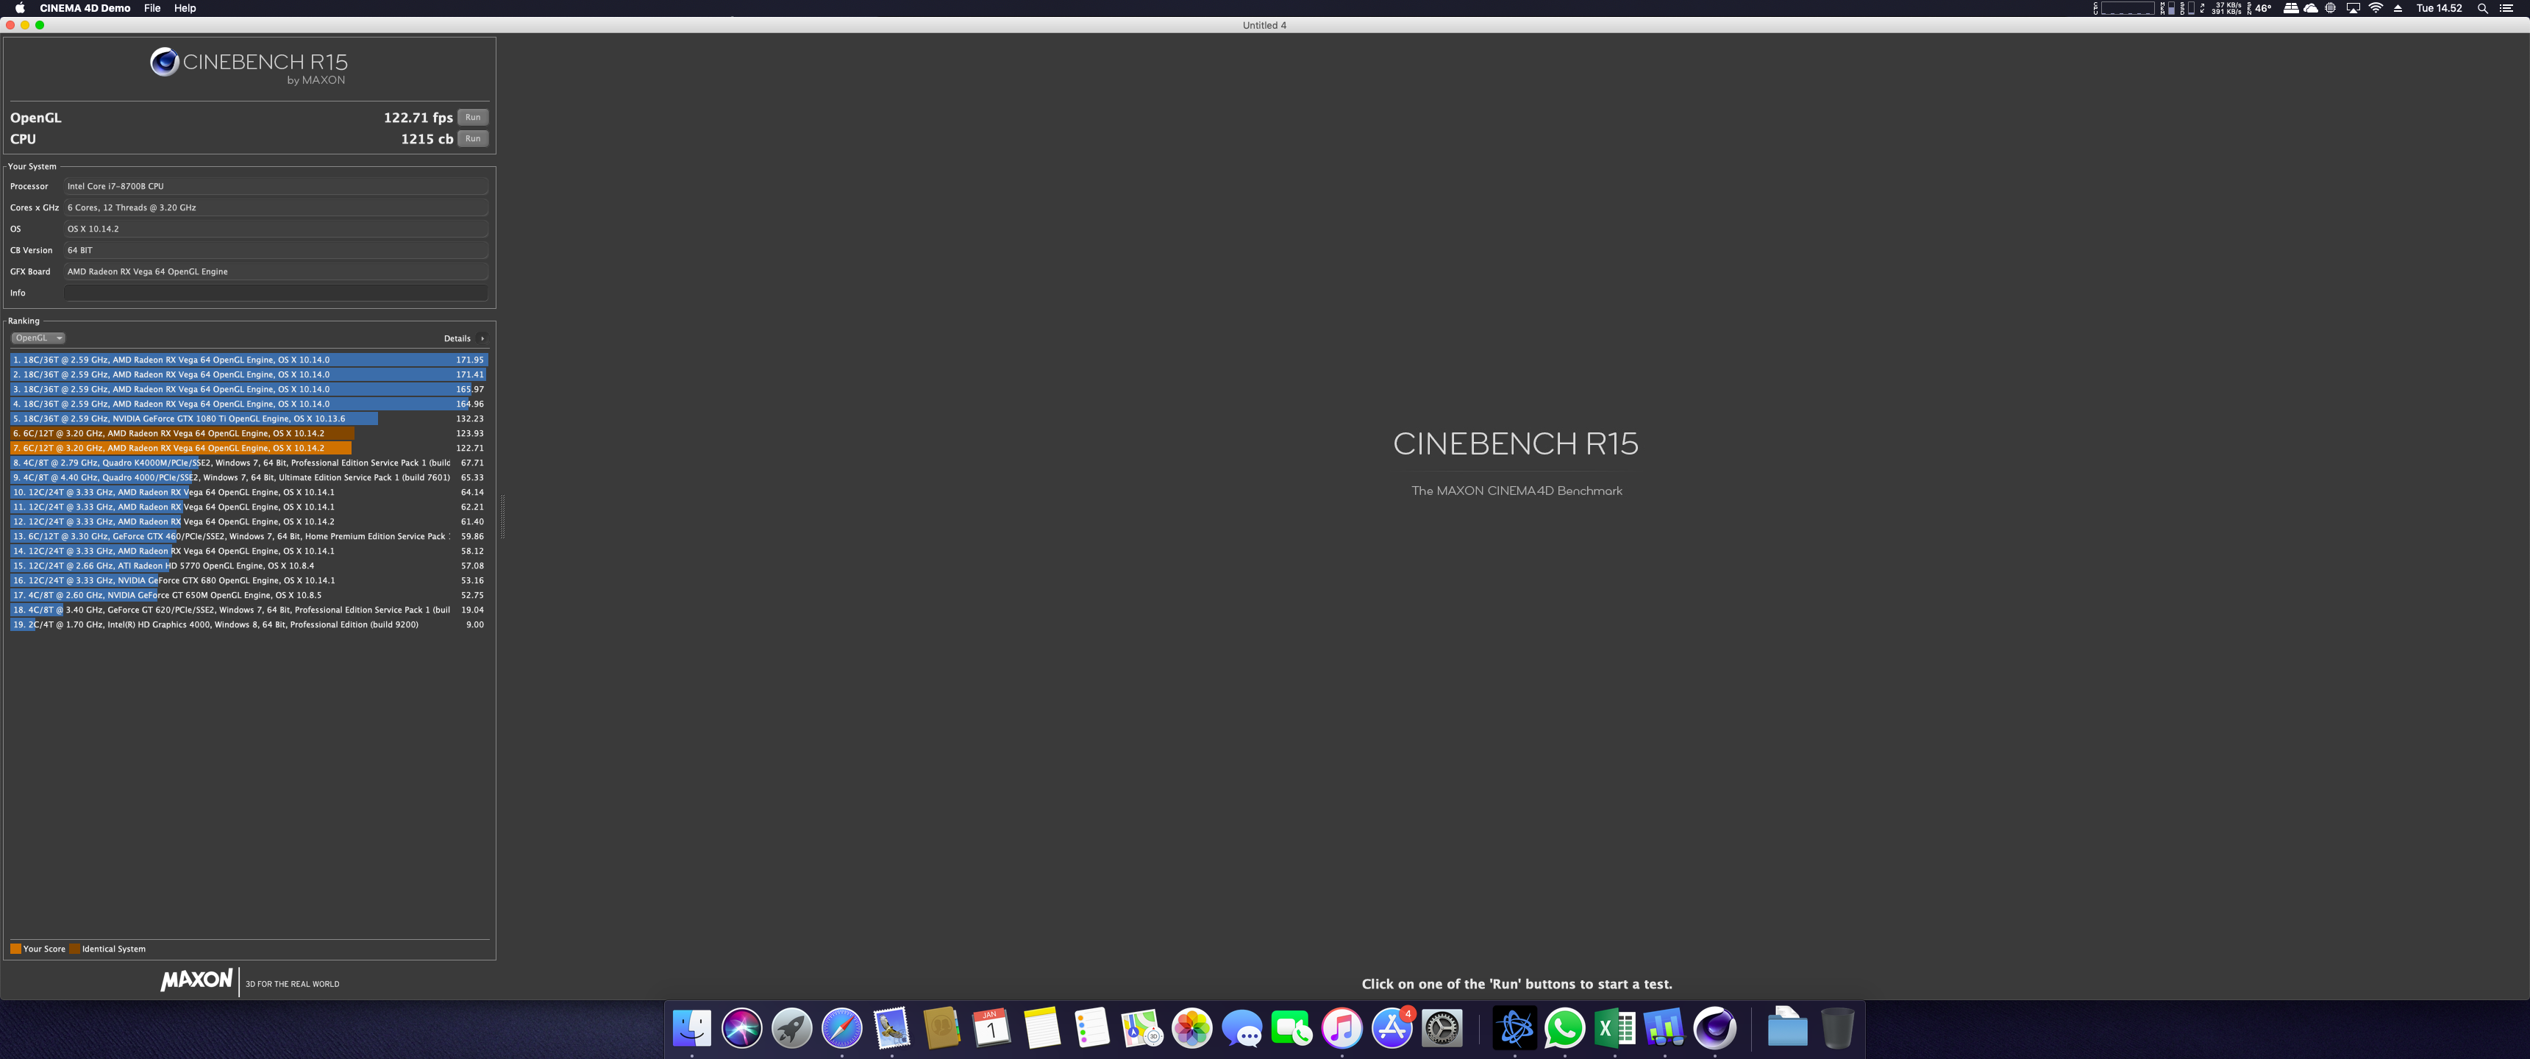Image resolution: width=2530 pixels, height=1059 pixels.
Task: Click the Cinebench R15 sphere logo
Action: coord(164,62)
